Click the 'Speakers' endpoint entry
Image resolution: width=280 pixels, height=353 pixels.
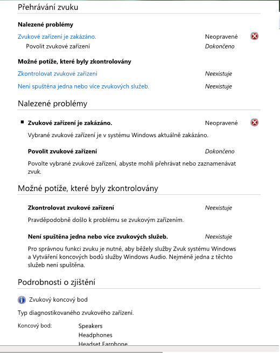coord(90,326)
